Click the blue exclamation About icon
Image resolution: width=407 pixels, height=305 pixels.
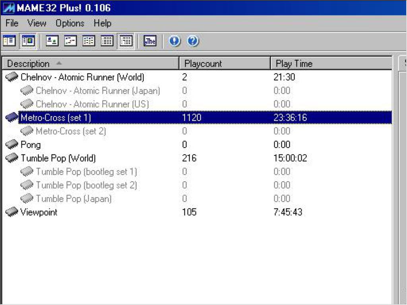[174, 41]
